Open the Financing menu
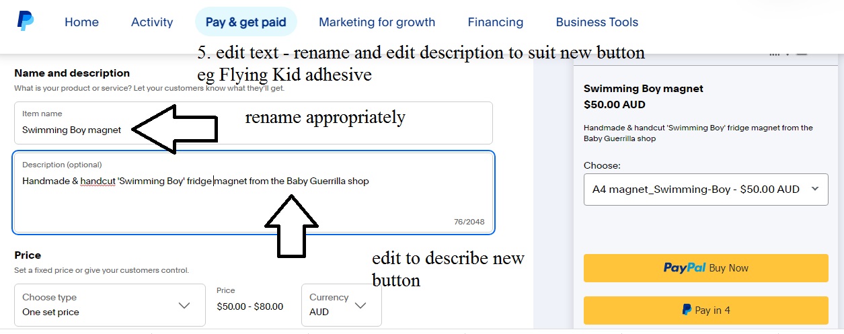This screenshot has height=334, width=844. (496, 22)
